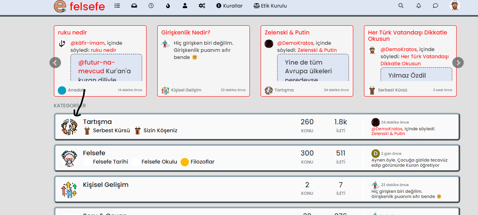Open the Felsefe Tarihi subcategory

click(110, 162)
